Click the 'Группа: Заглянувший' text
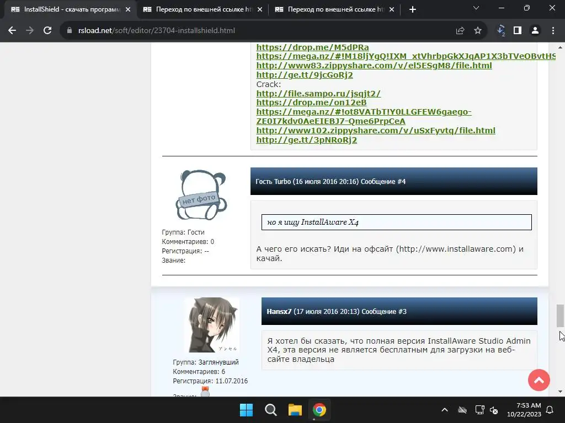This screenshot has height=423, width=565. pyautogui.click(x=206, y=362)
